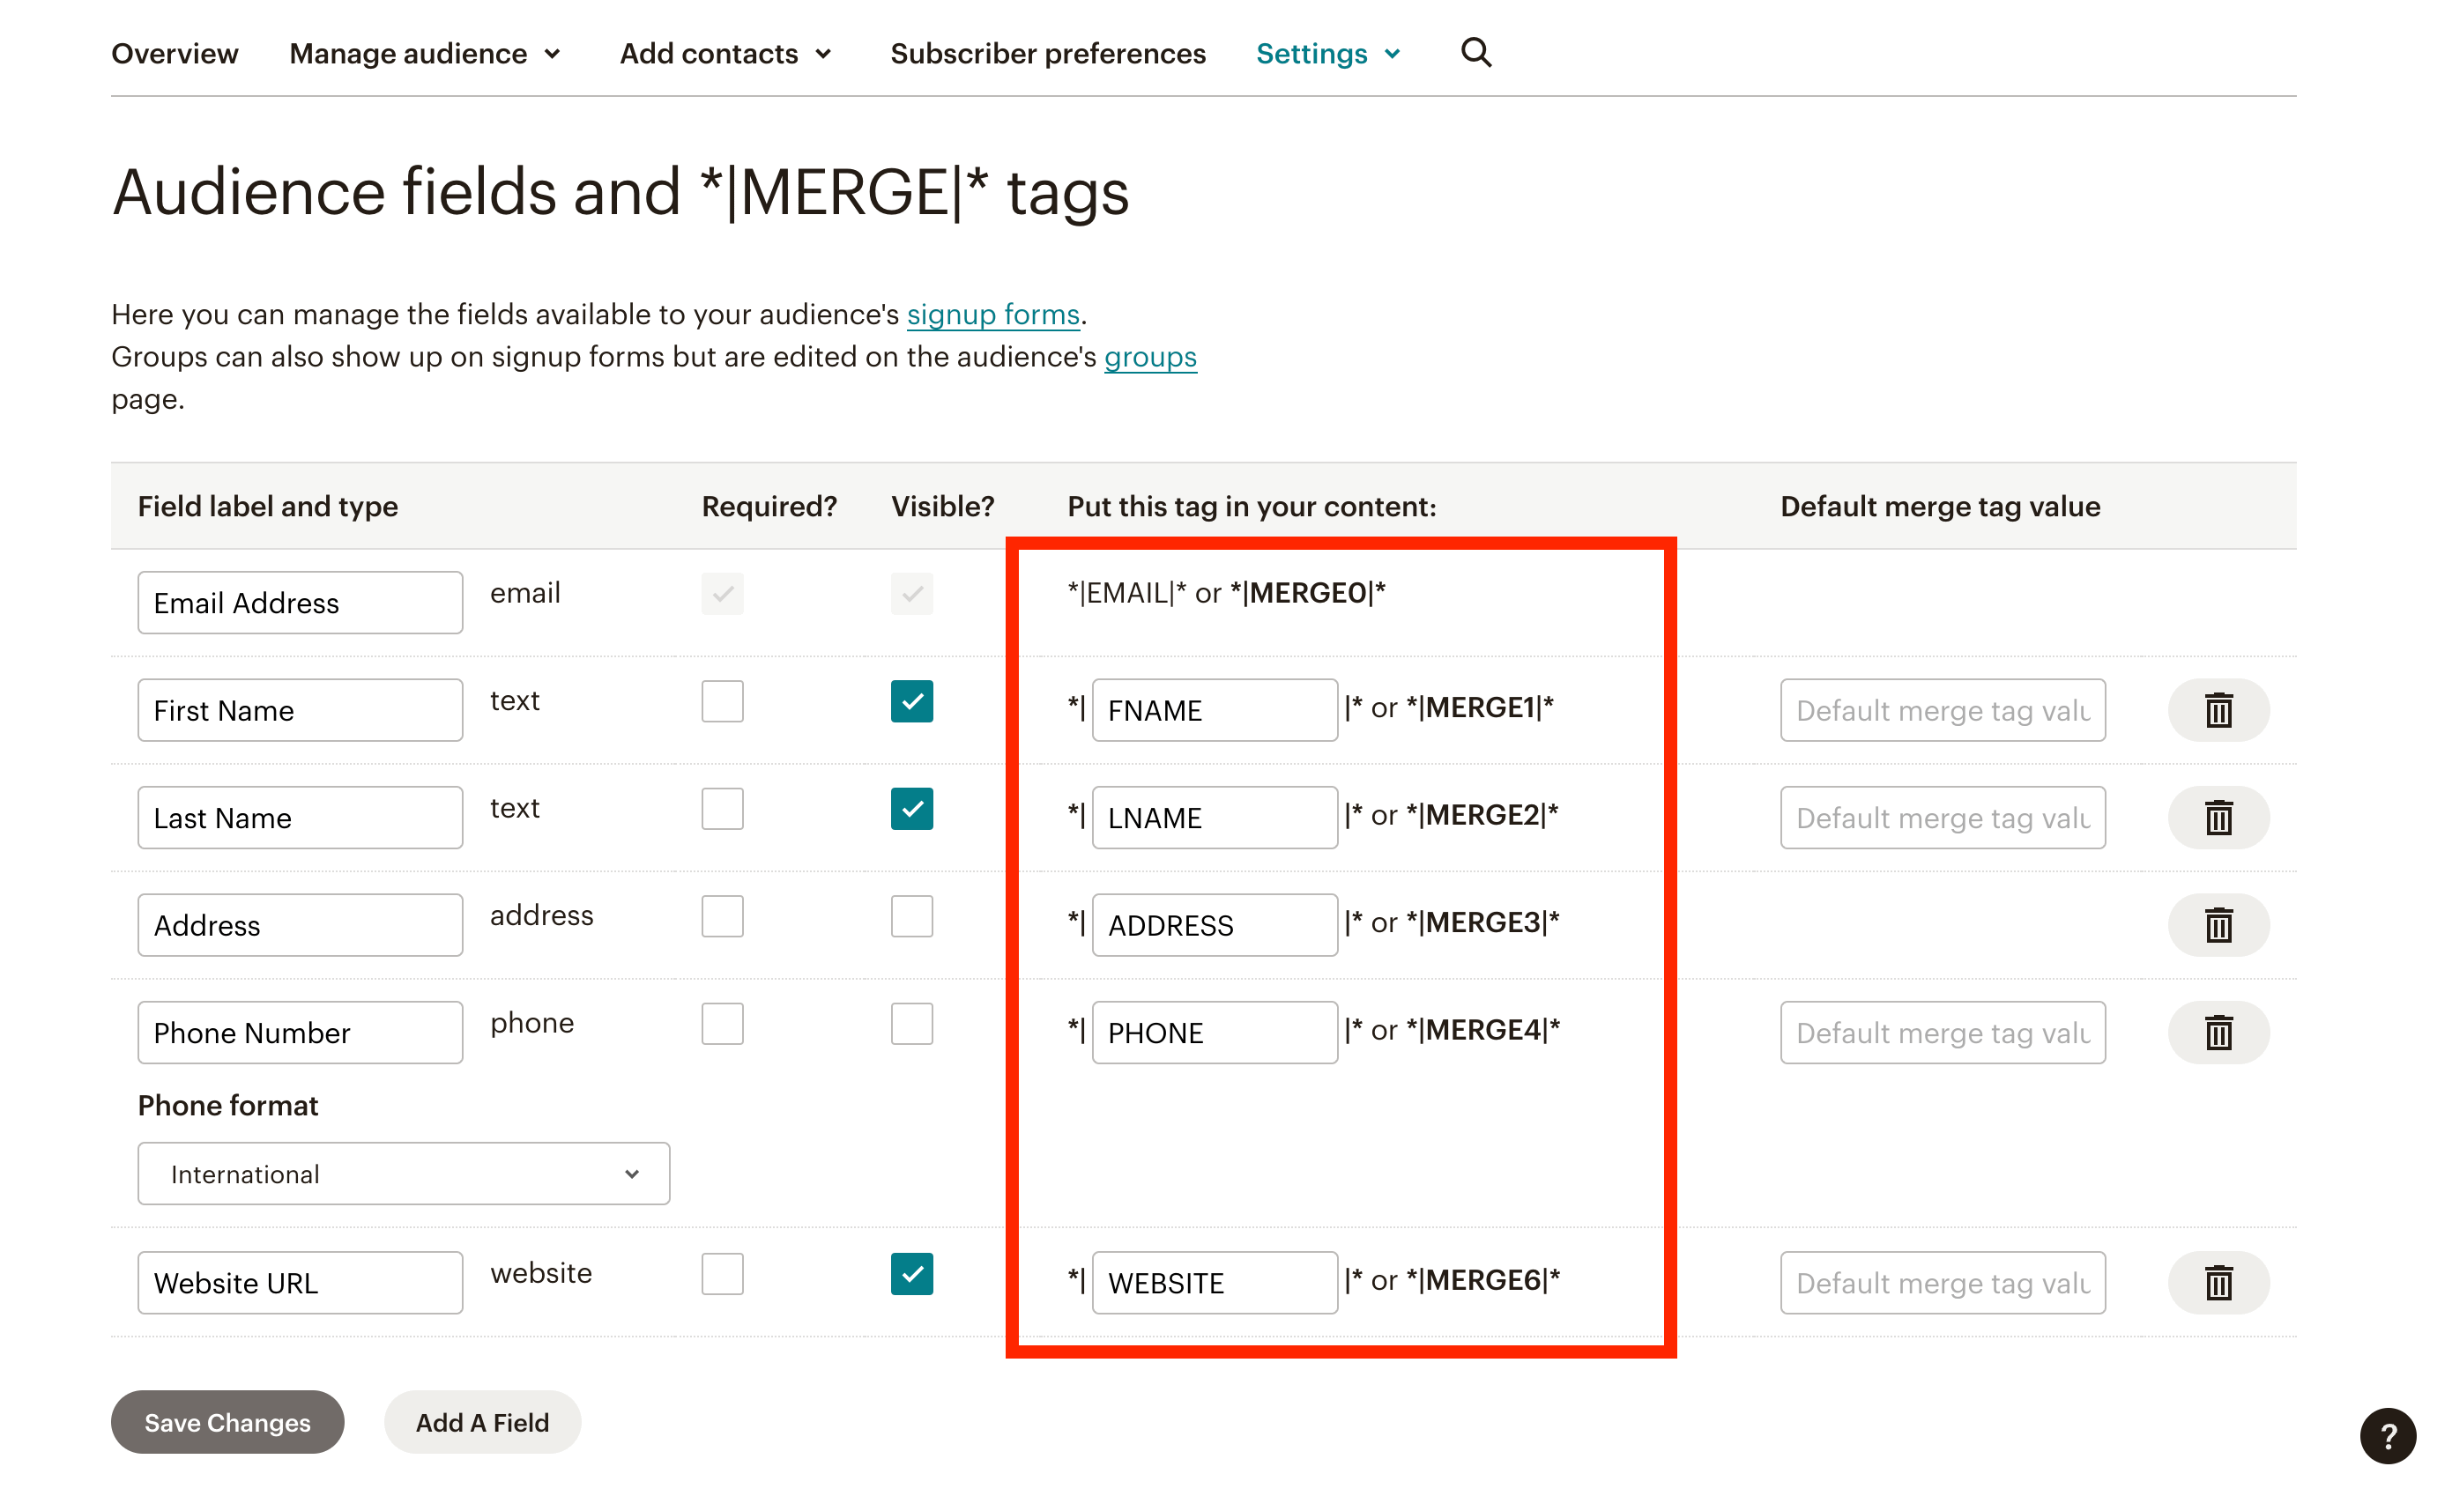2452x1496 pixels.
Task: Open Subscriber preferences tab
Action: (1047, 54)
